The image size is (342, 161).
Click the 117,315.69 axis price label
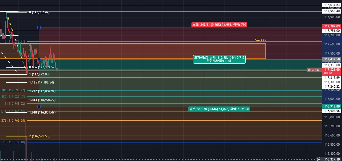(332, 78)
